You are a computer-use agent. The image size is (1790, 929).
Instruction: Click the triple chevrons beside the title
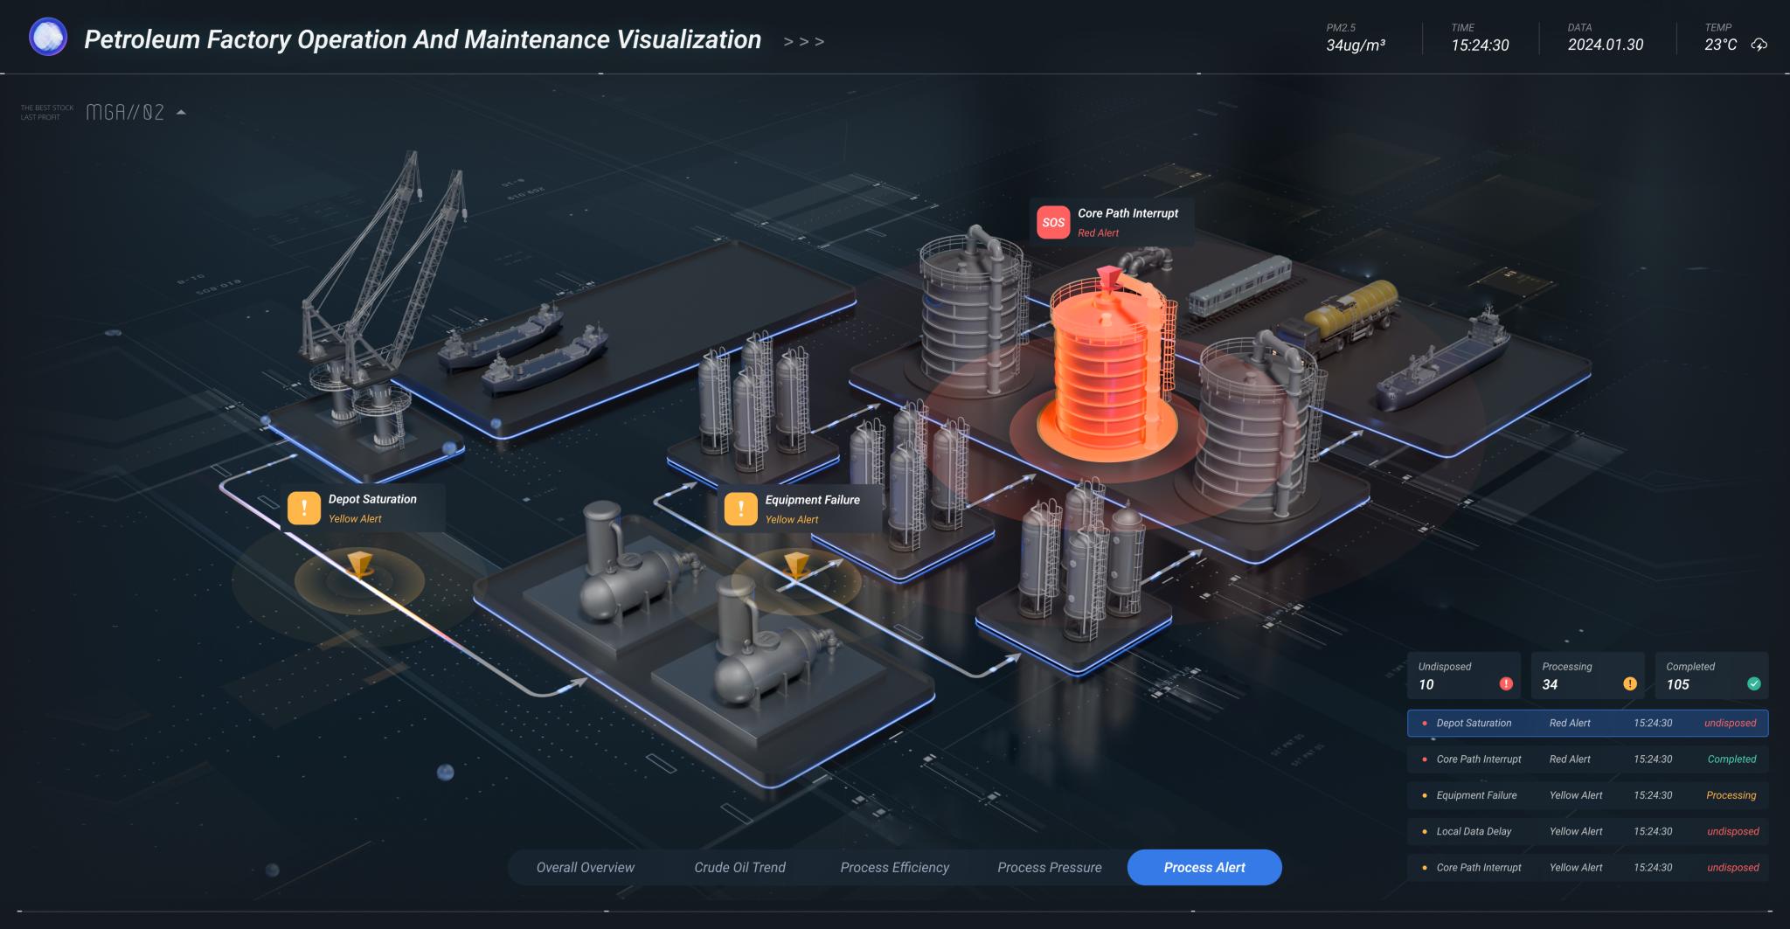pos(804,40)
